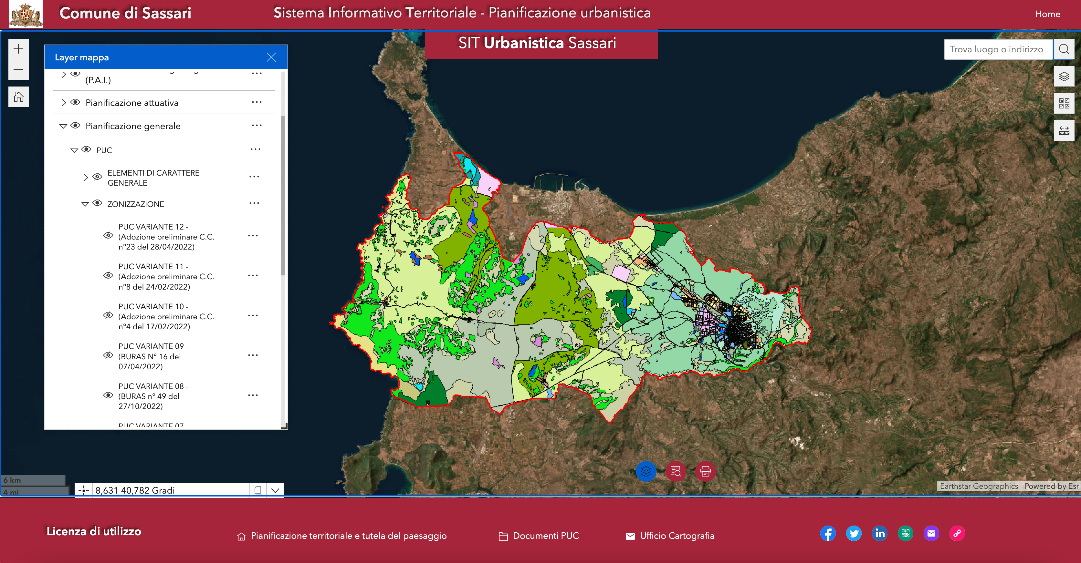1081x563 pixels.
Task: Hide the PUC VARIANTE 08 layer
Action: coord(108,395)
